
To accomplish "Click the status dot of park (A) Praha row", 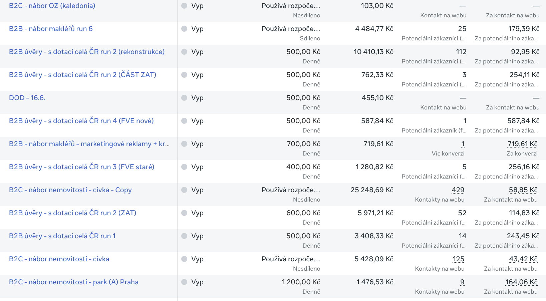I will coord(184,282).
